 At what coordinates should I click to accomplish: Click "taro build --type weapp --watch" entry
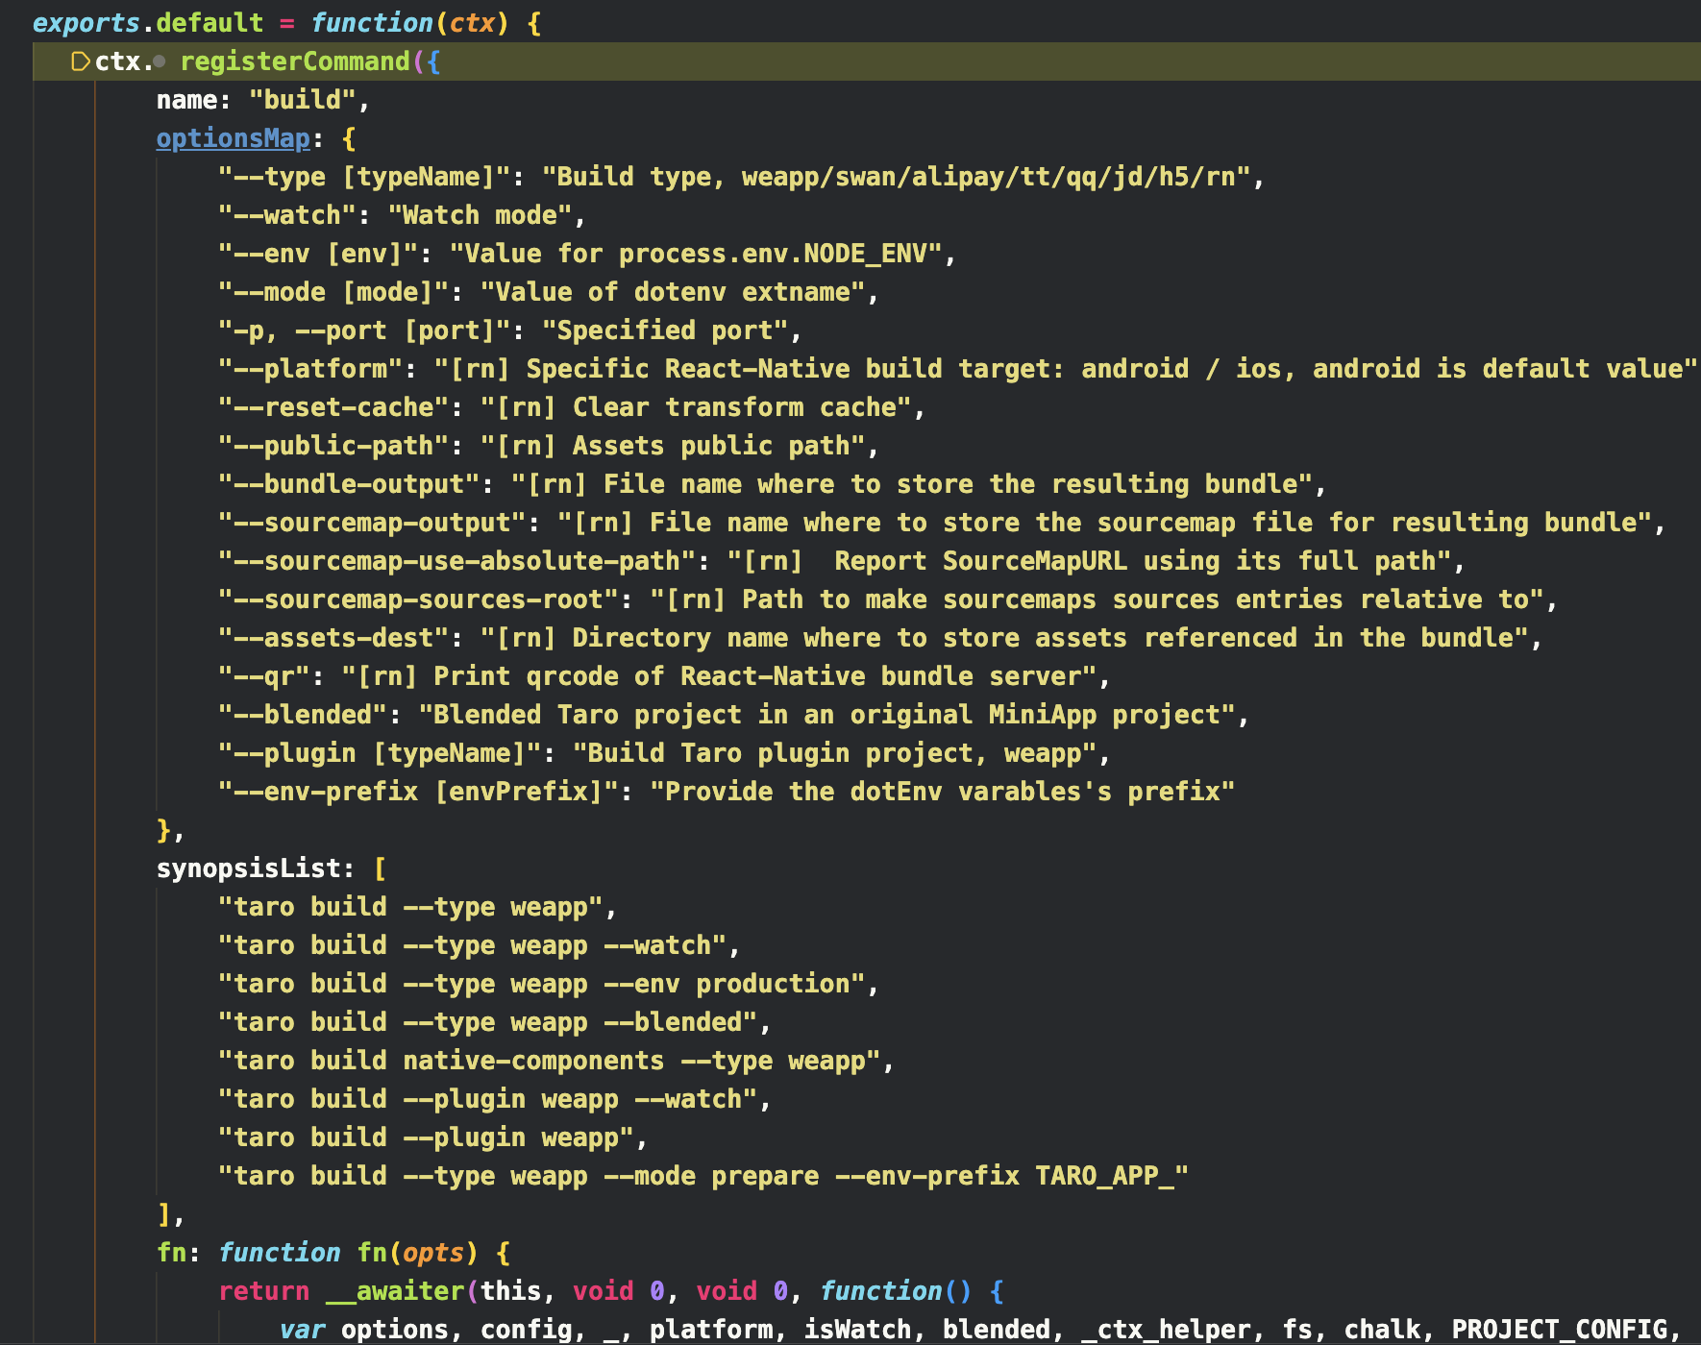[472, 945]
